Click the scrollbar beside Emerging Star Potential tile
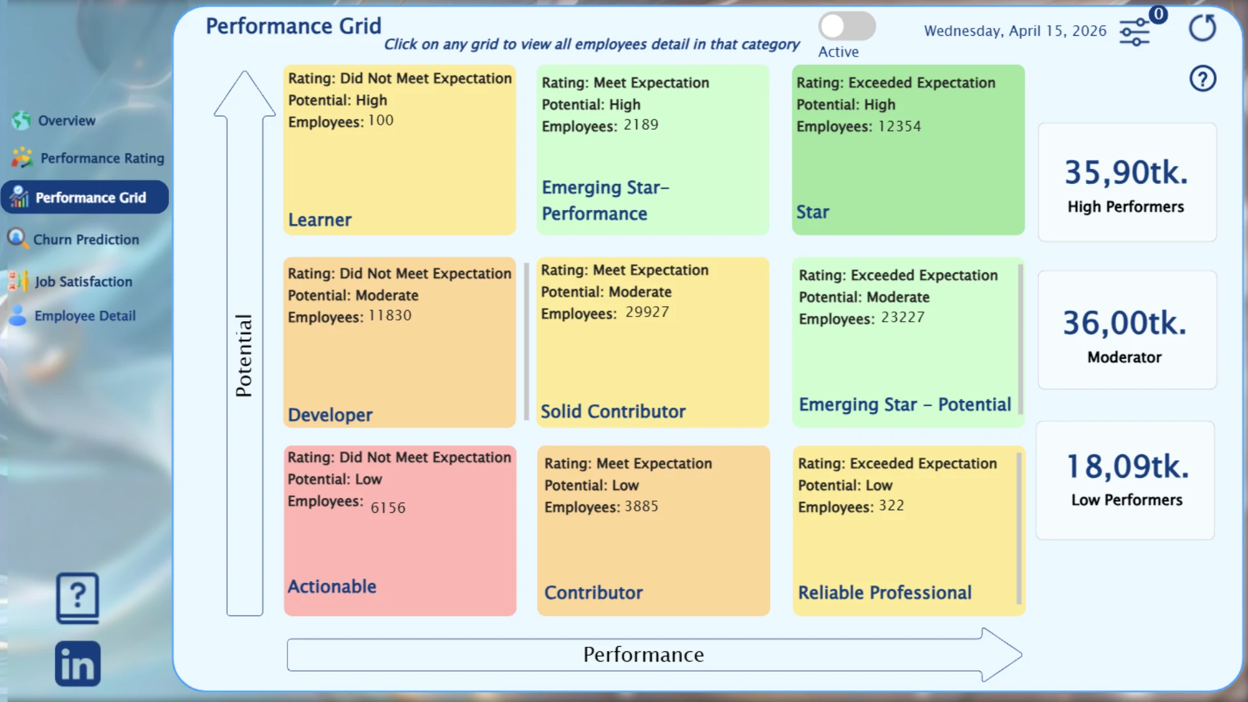 pos(1020,339)
